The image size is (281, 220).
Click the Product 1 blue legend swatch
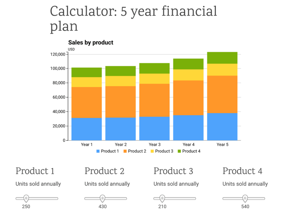98,151
